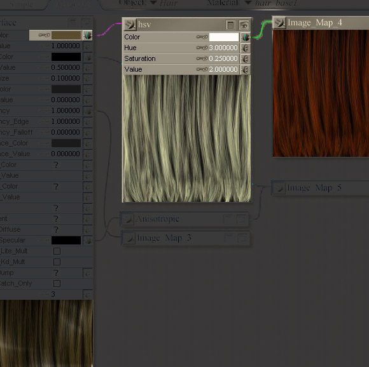
Task: Click the hsv Color white swatch
Action: coord(224,37)
